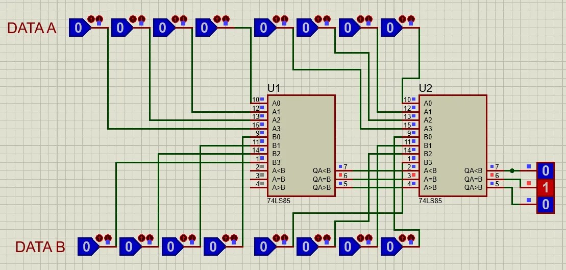Click wire junction dot near U2 pin 7

512,170
